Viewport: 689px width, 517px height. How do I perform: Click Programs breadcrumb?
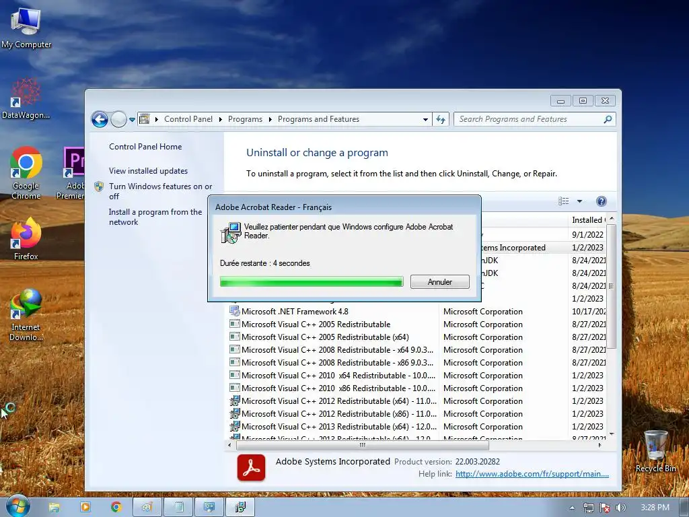tap(245, 119)
